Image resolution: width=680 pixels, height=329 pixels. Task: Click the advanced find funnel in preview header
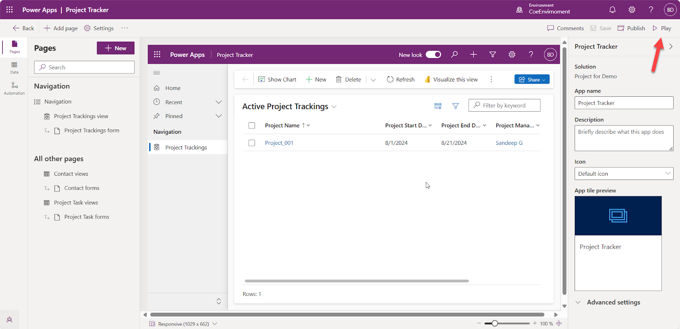pyautogui.click(x=493, y=54)
